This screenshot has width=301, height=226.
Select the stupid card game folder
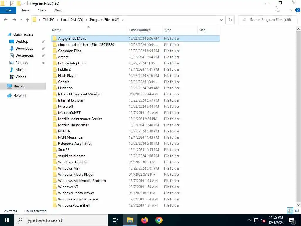pos(135,156)
